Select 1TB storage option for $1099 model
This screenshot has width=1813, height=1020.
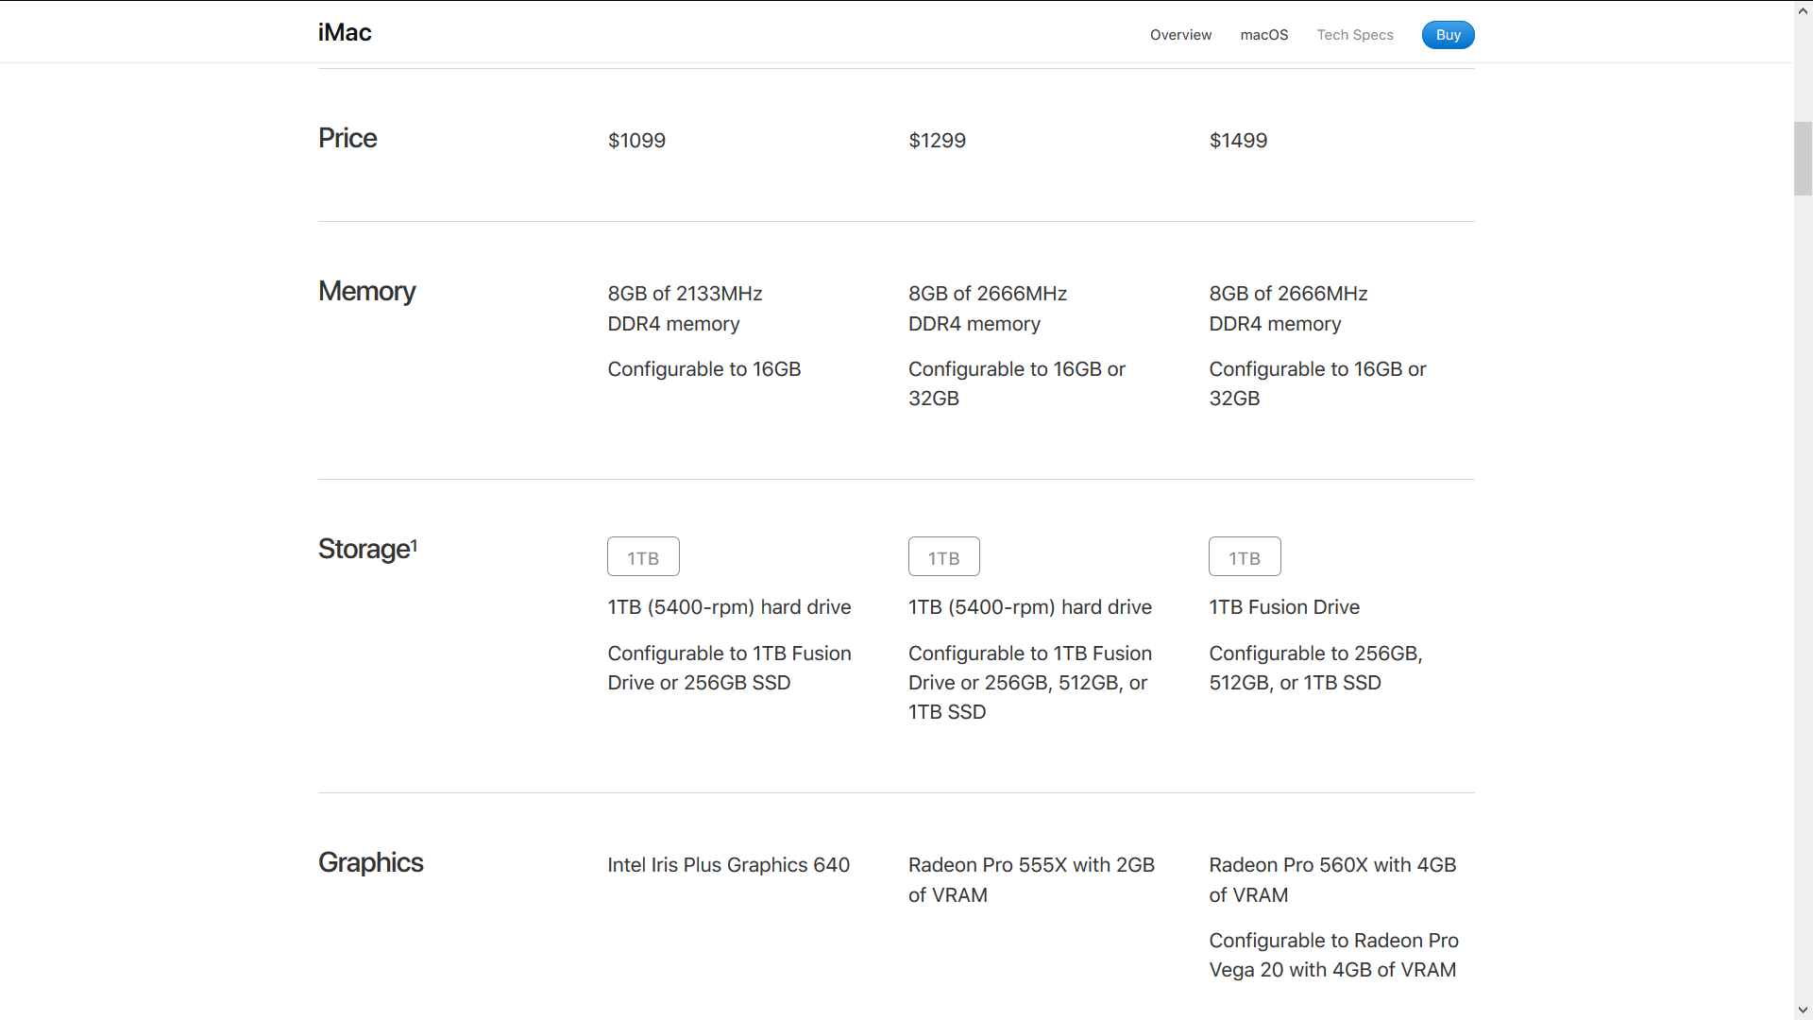pyautogui.click(x=643, y=557)
